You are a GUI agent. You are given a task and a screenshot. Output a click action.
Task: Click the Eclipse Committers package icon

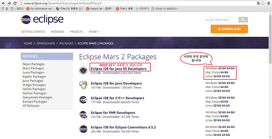83,129
